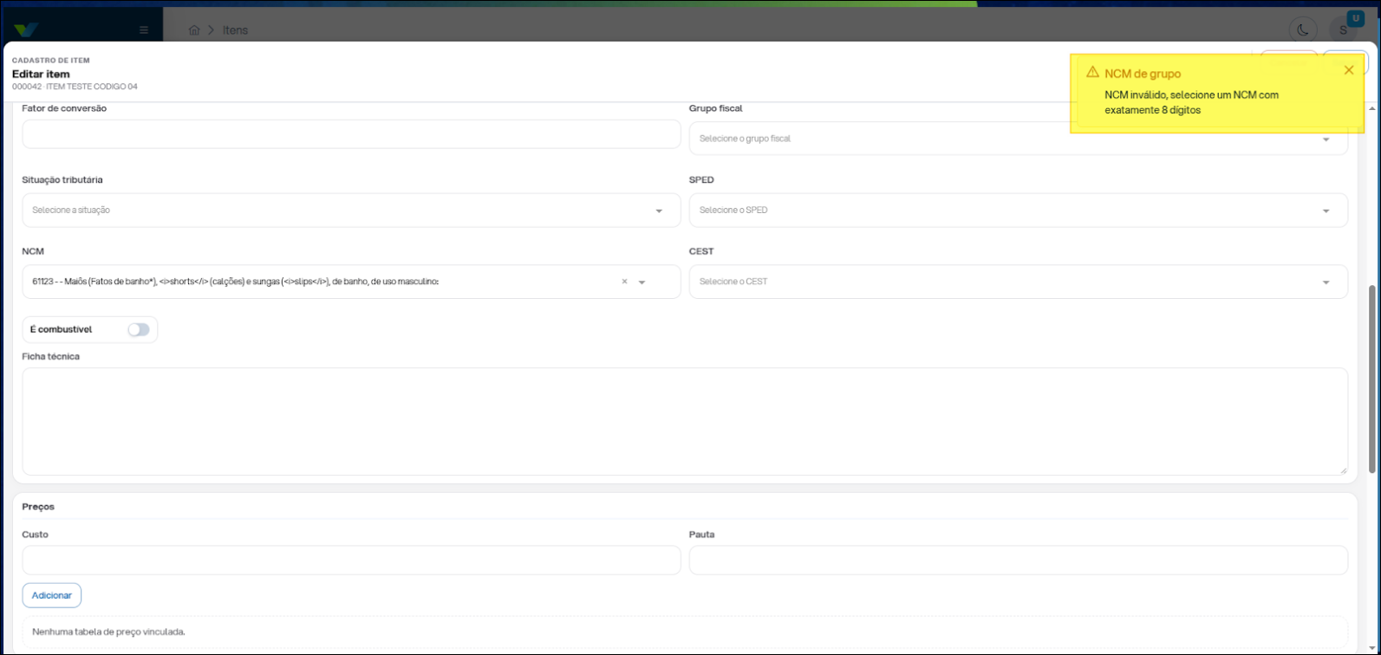The image size is (1381, 655).
Task: Click the home icon in breadcrumb
Action: click(x=194, y=30)
